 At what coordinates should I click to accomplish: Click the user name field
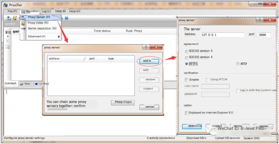[215, 86]
